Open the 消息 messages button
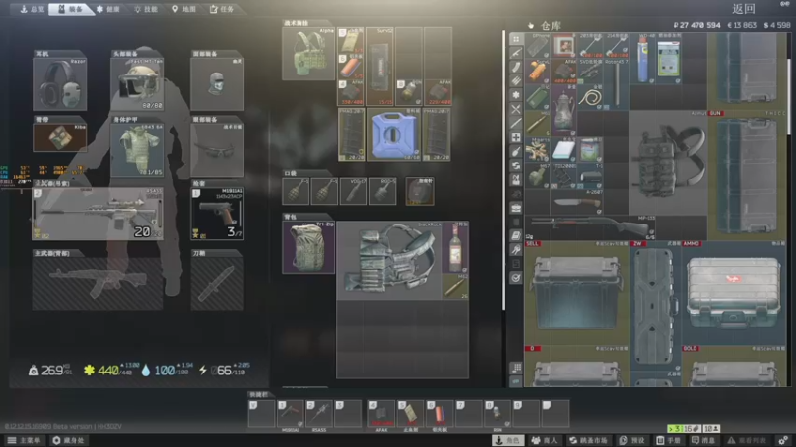Screen dimensions: 796x447 coord(702,440)
